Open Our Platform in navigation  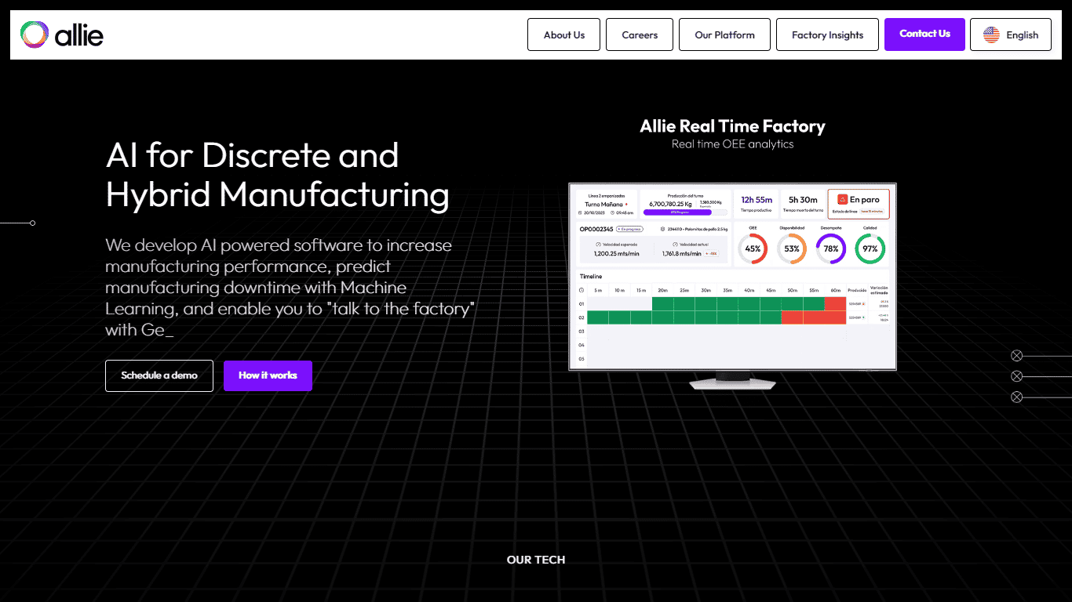click(x=724, y=34)
